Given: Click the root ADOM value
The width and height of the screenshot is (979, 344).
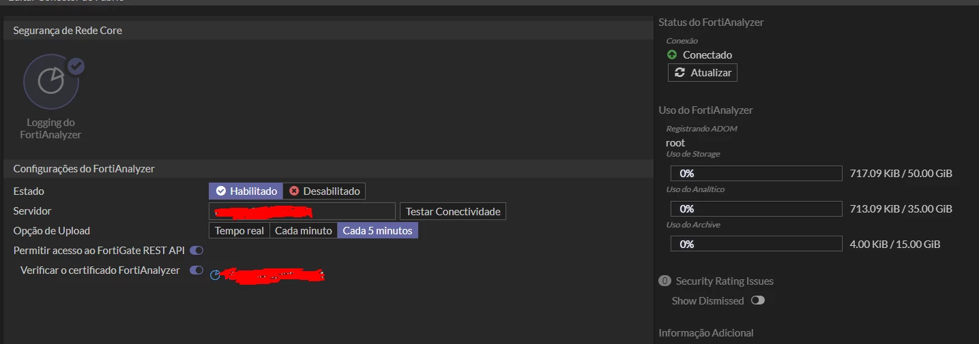Looking at the screenshot, I should 675,143.
